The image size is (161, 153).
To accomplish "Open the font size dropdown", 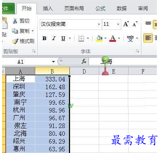I will (x=118, y=25).
